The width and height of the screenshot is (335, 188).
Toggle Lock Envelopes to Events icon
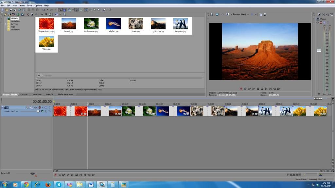click(x=76, y=10)
